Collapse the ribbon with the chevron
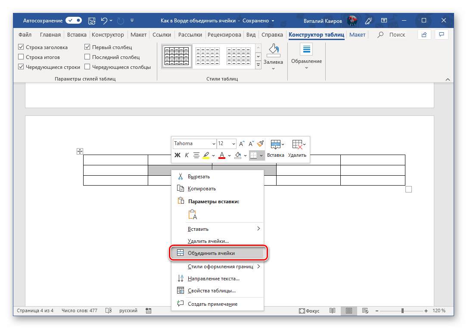 coord(448,79)
